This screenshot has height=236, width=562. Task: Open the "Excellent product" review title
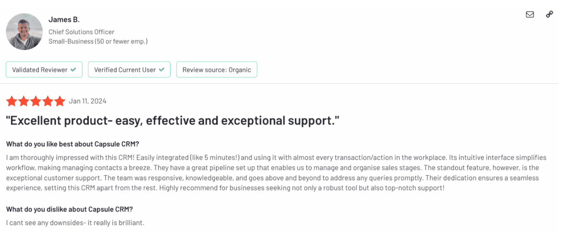coord(173,121)
